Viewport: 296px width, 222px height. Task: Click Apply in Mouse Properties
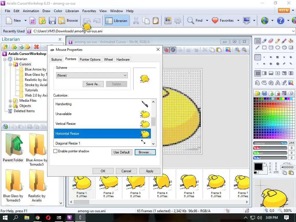[149, 171]
